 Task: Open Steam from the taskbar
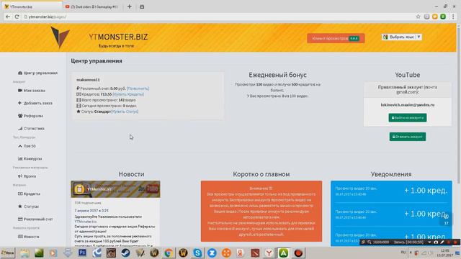tap(125, 253)
